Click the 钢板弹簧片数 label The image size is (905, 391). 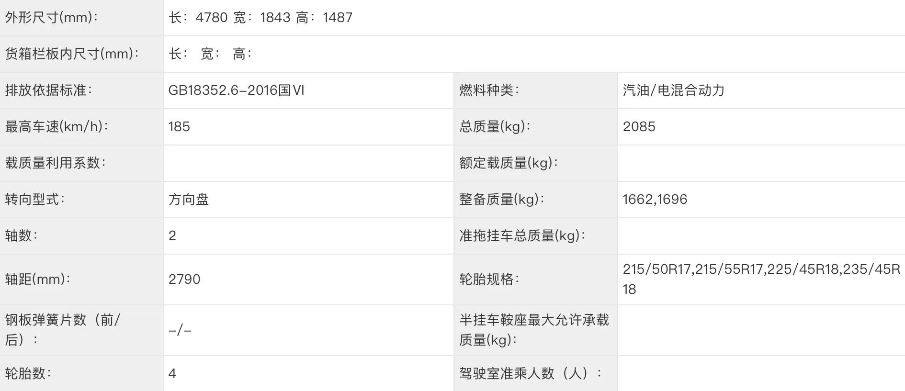coord(63,330)
